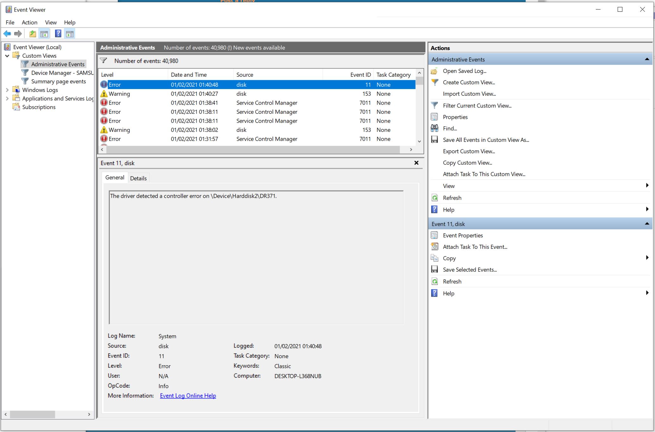
Task: Click Import Custom View action
Action: pyautogui.click(x=469, y=94)
